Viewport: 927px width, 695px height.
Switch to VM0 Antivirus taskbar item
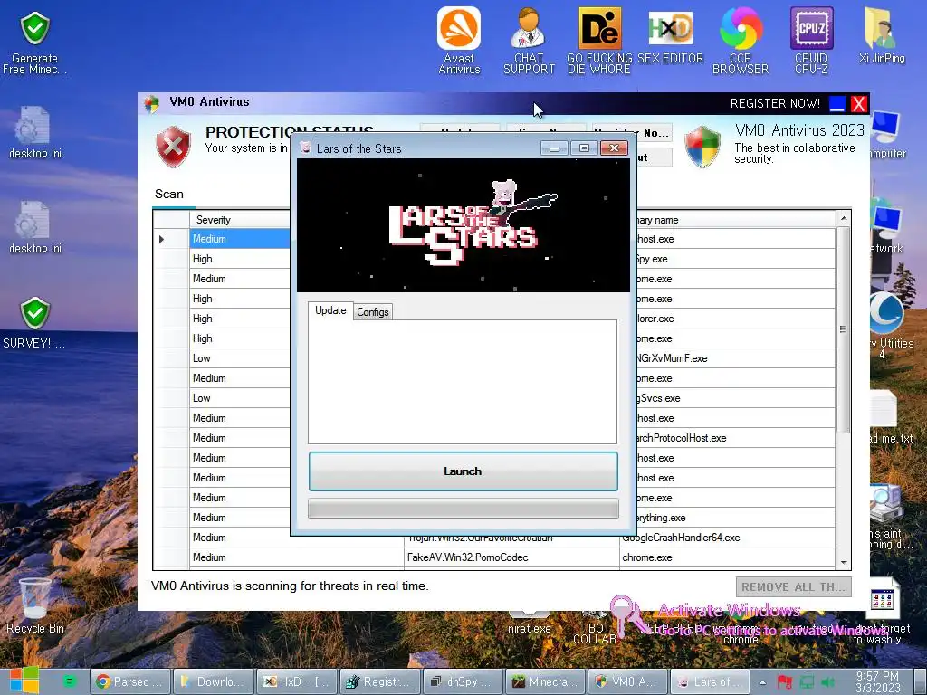pyautogui.click(x=628, y=681)
